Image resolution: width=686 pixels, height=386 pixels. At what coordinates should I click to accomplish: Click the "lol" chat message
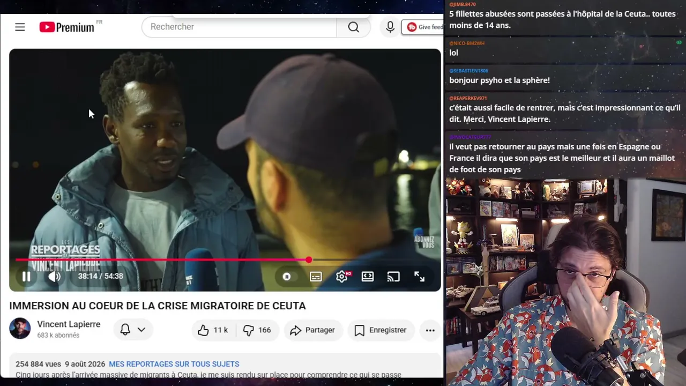[453, 53]
